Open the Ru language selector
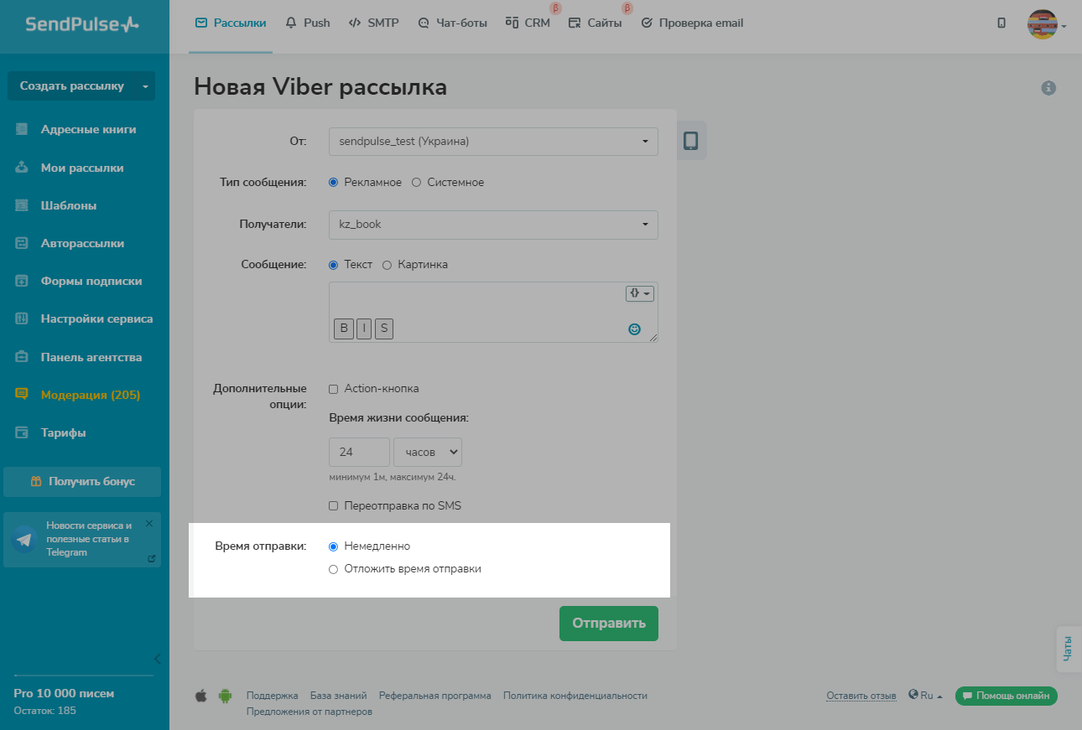1082x730 pixels. [x=925, y=696]
